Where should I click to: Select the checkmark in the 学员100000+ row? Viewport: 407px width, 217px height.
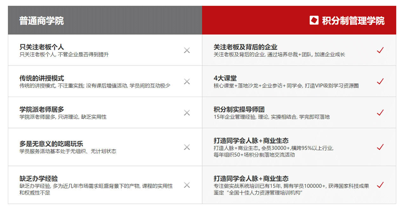(x=380, y=185)
